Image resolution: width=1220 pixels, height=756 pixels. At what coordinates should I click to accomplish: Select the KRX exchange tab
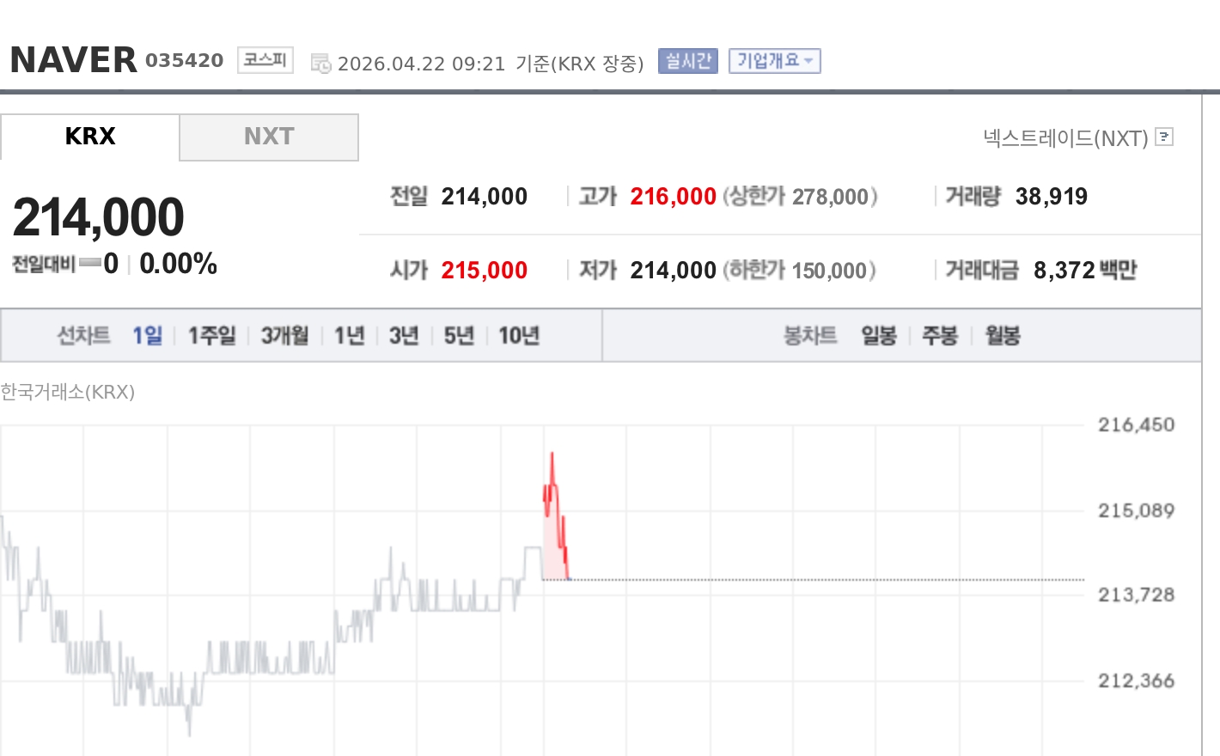tap(89, 136)
